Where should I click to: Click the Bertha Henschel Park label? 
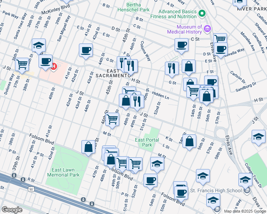pos(133,7)
